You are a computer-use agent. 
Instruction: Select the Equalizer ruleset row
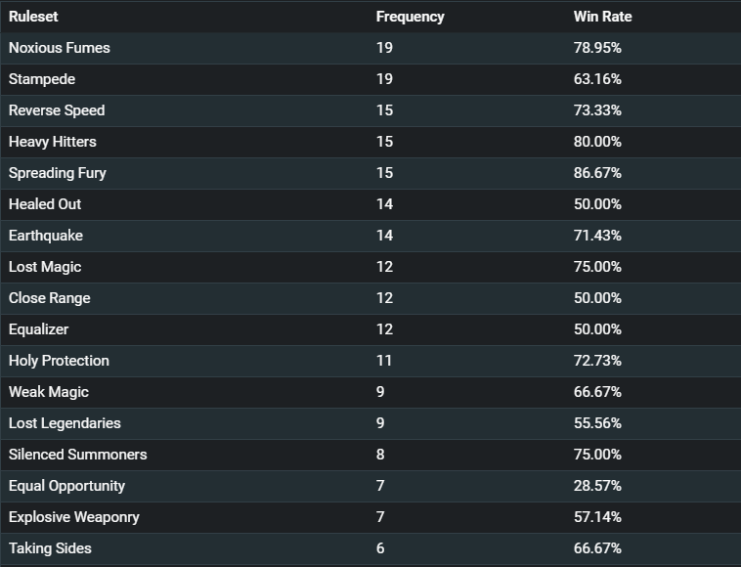[x=370, y=329]
